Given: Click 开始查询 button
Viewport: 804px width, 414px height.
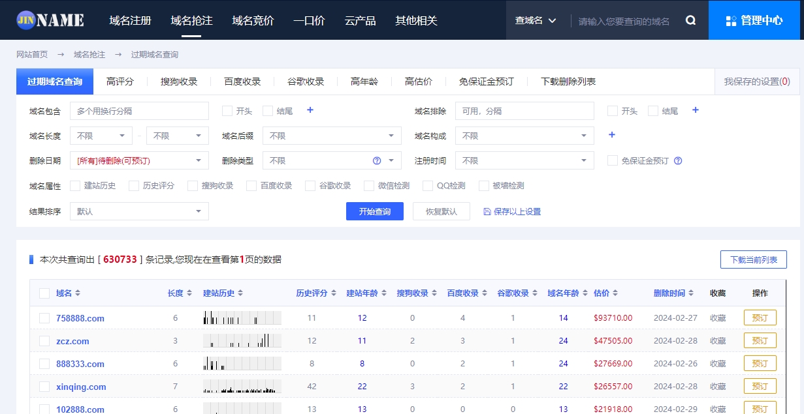Looking at the screenshot, I should pos(375,211).
